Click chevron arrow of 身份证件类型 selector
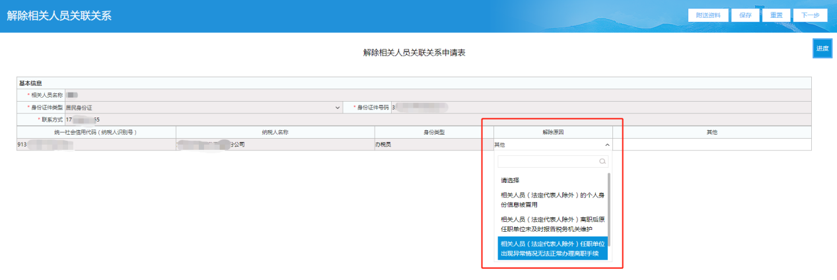This screenshot has width=837, height=280. click(338, 107)
